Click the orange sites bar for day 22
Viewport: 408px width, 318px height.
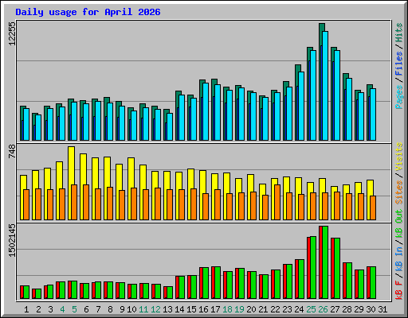click(x=277, y=202)
